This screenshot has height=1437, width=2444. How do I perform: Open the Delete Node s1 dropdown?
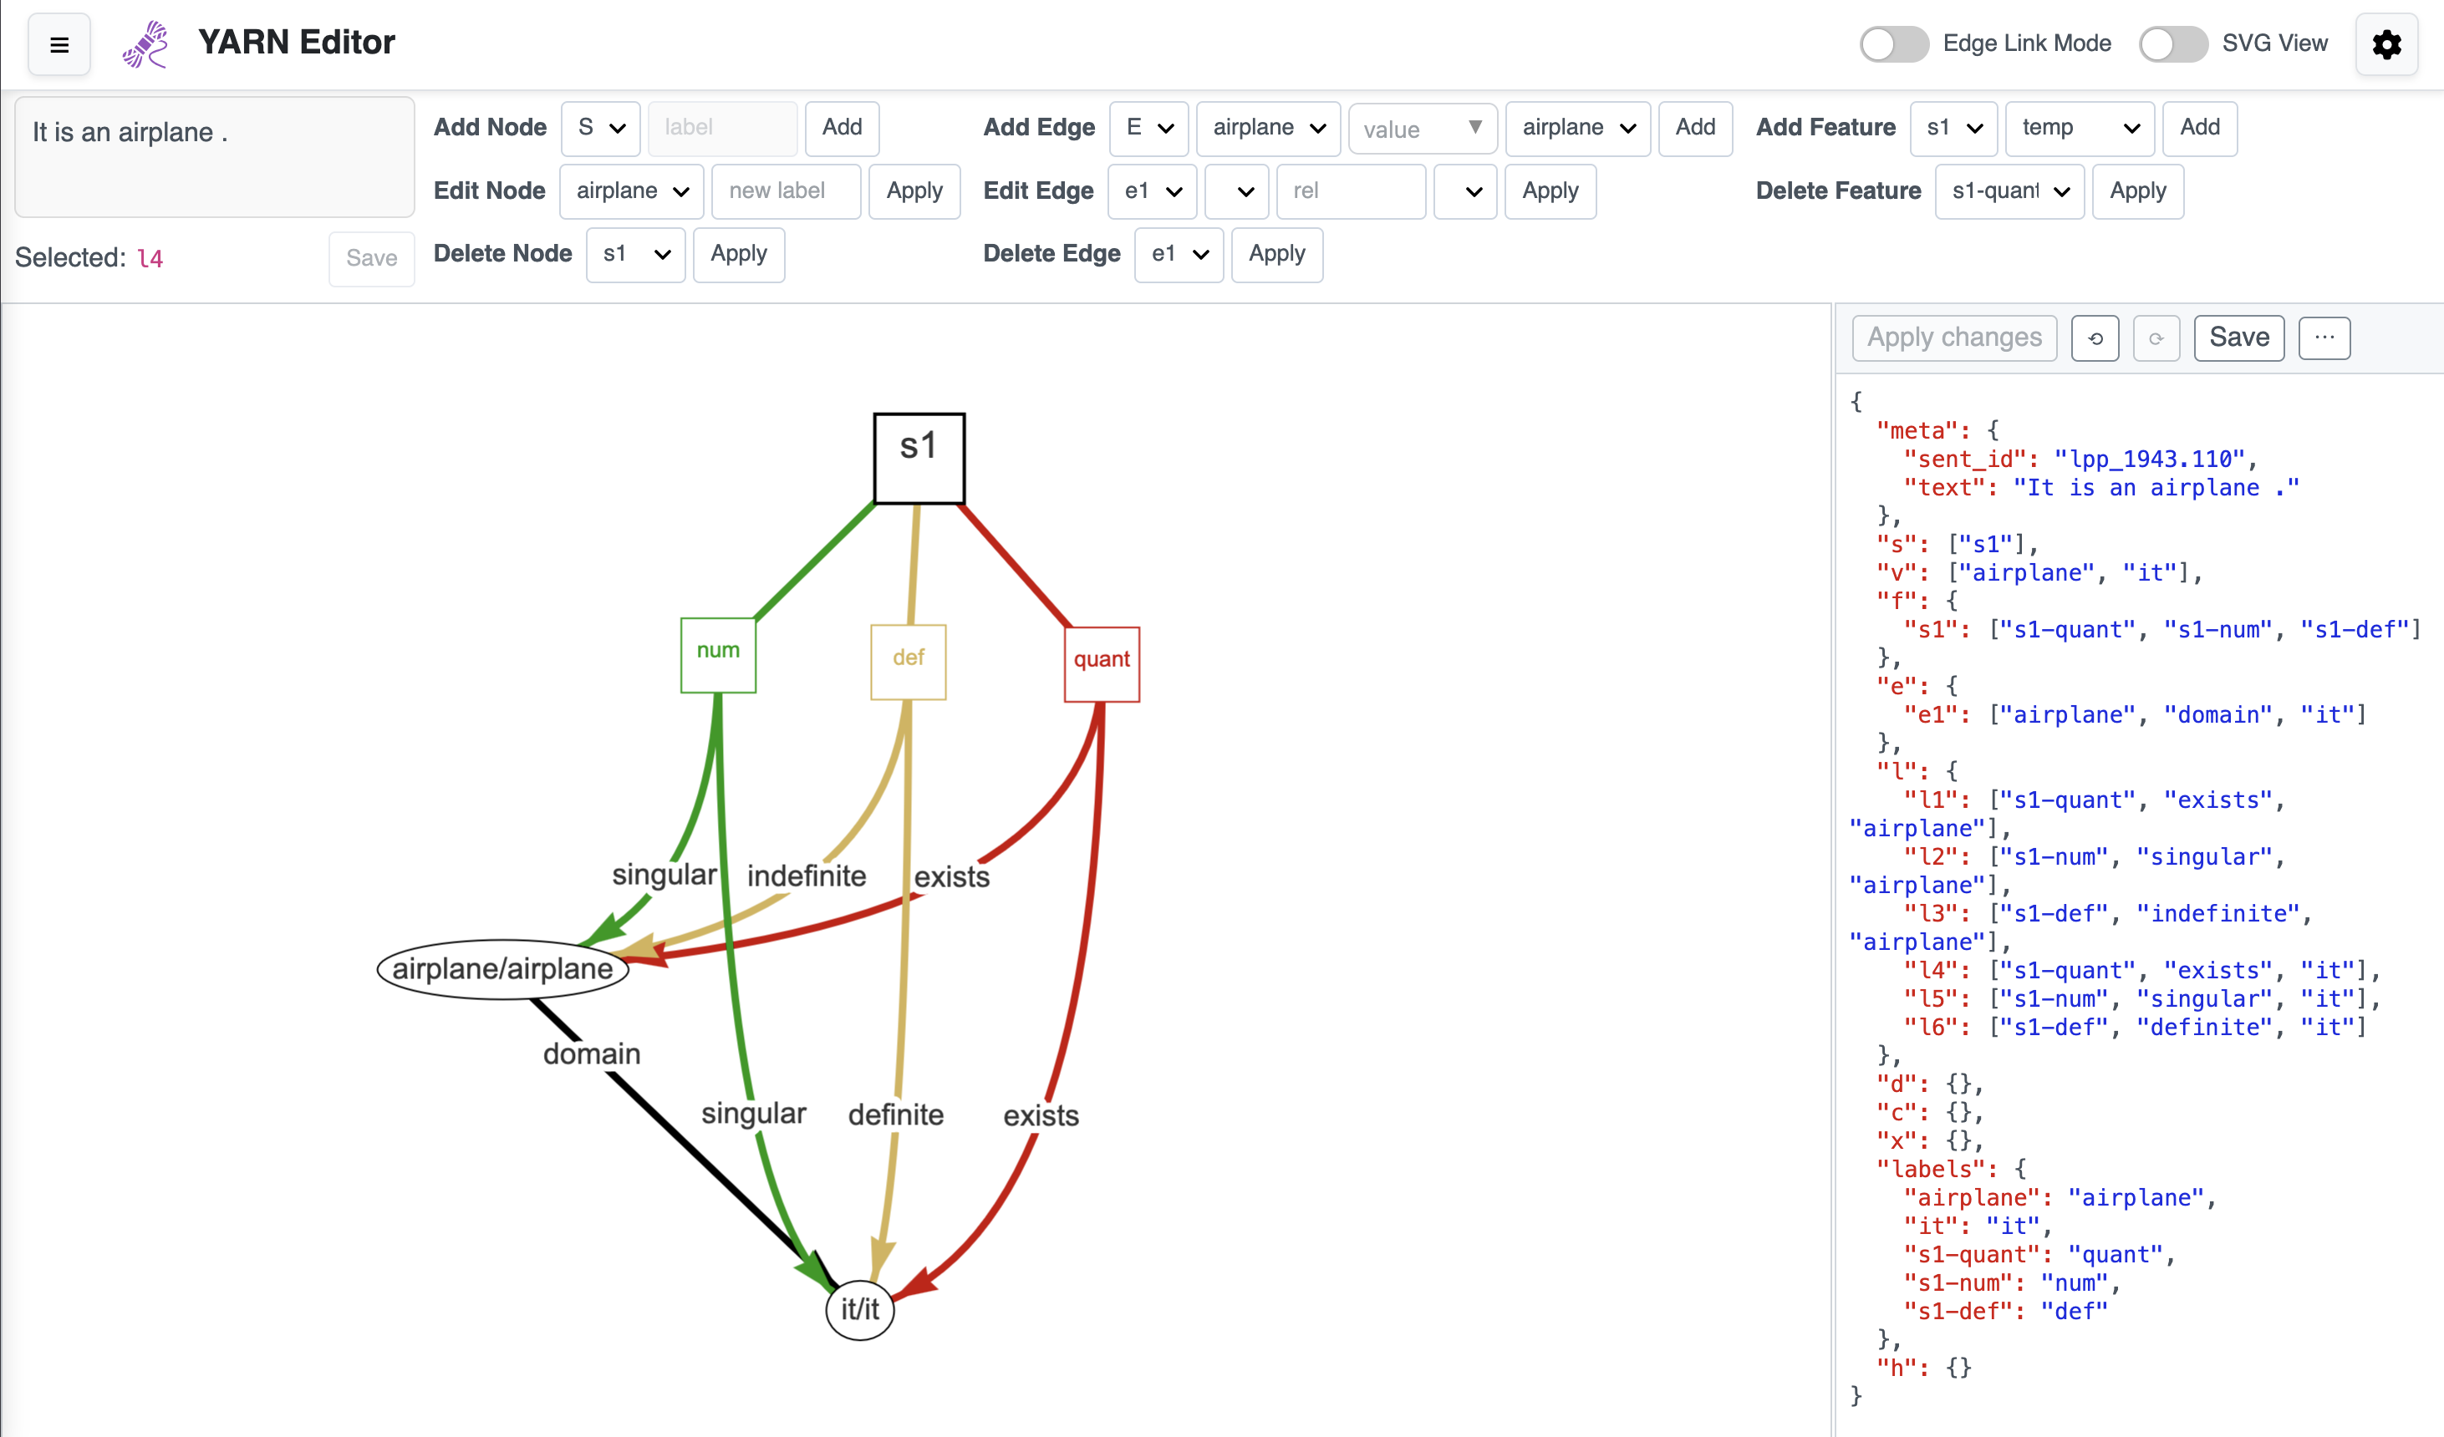click(635, 254)
